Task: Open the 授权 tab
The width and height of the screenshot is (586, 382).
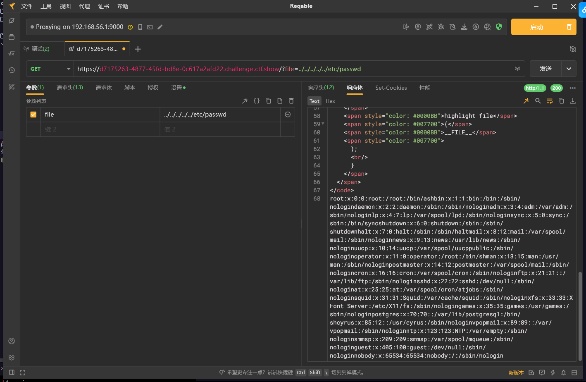Action: pyautogui.click(x=153, y=88)
